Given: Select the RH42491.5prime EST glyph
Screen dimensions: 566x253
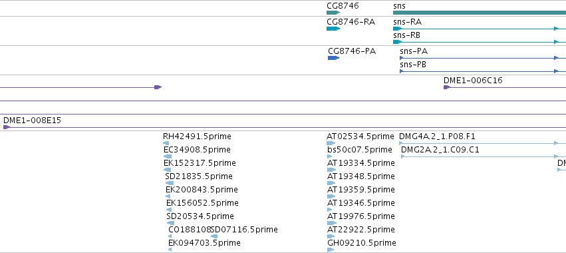Looking at the screenshot, I should [166, 143].
